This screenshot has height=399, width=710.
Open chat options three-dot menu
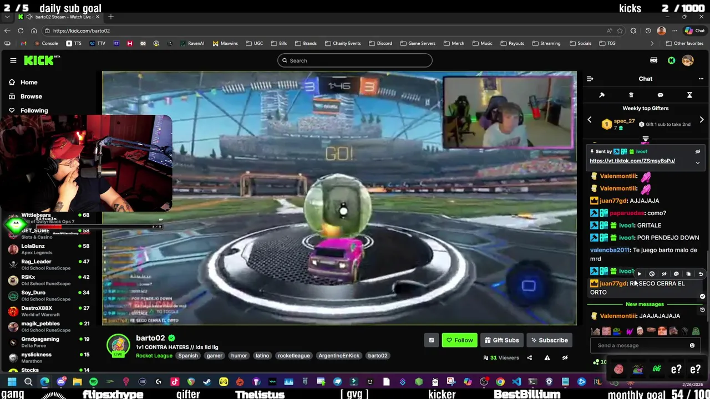coord(701,79)
